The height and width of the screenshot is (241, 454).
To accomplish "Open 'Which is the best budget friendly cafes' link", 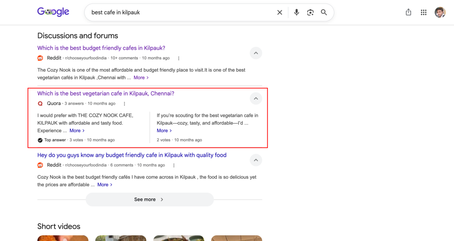I will [x=102, y=48].
